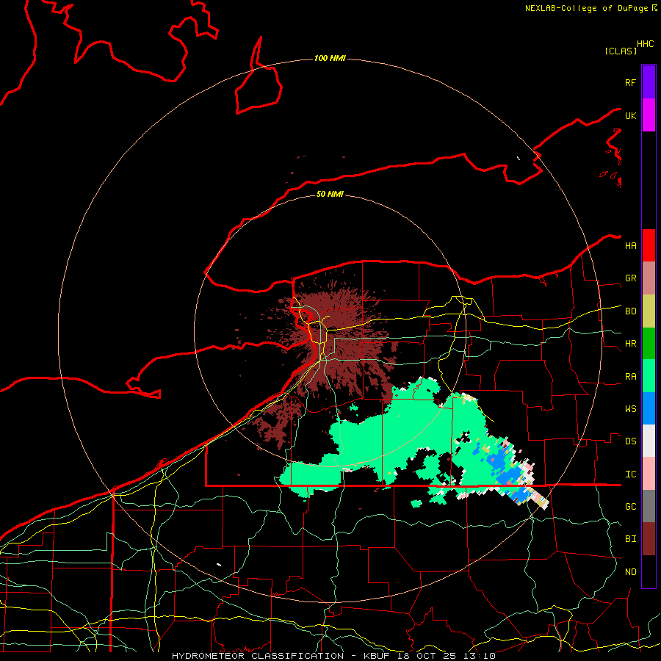Click the HA red legend swatch
This screenshot has width=661, height=661.
649,245
